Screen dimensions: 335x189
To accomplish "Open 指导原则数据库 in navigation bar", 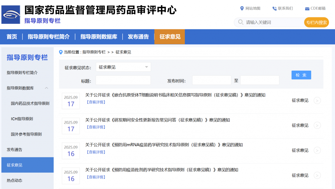I will (99, 37).
